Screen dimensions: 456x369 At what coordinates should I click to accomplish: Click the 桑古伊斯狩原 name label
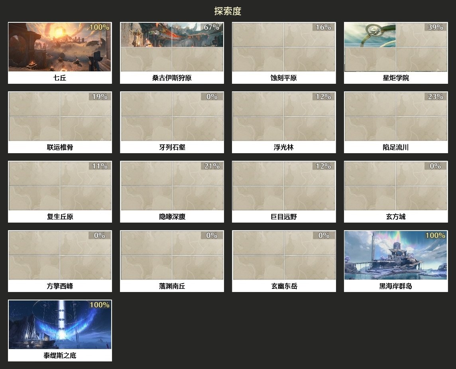pos(172,78)
